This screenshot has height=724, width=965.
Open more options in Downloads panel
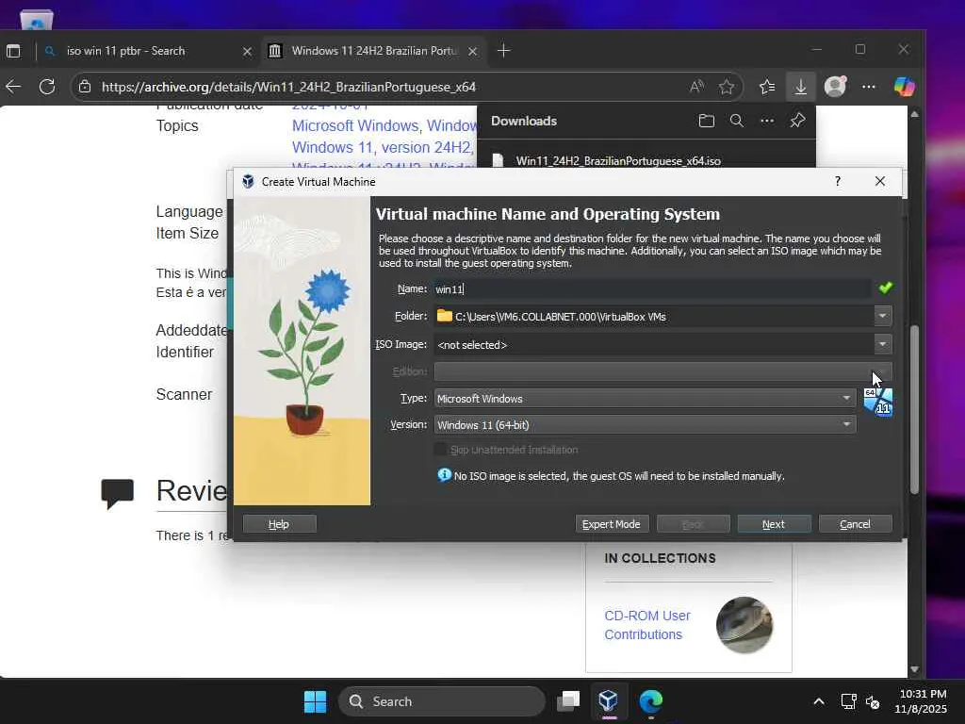pos(767,121)
